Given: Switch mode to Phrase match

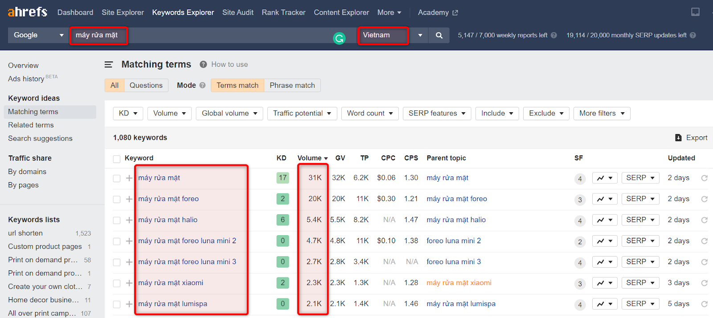Looking at the screenshot, I should (292, 85).
